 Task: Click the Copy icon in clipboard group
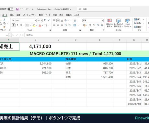tap(4, 23)
